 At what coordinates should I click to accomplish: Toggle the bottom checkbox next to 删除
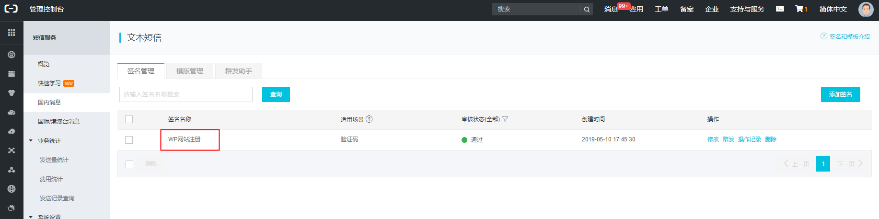pos(129,164)
